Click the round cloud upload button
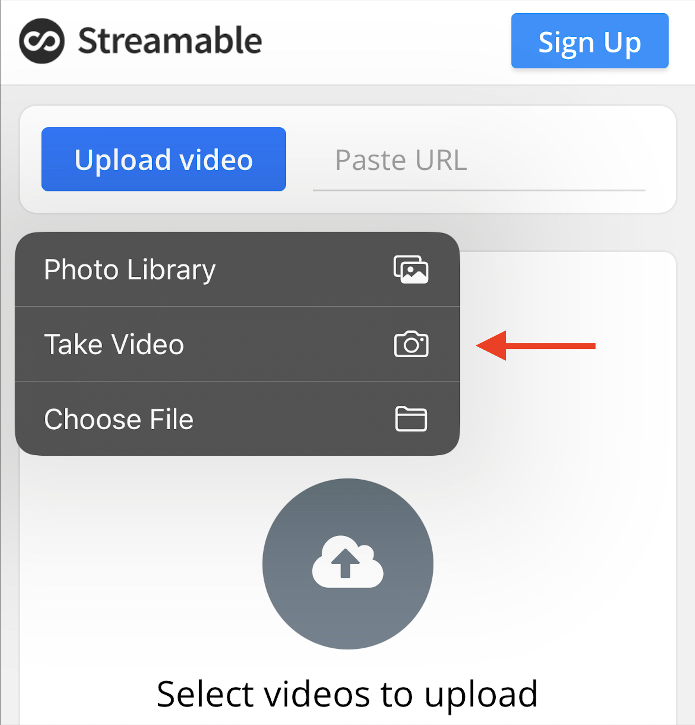The height and width of the screenshot is (725, 695). [348, 563]
